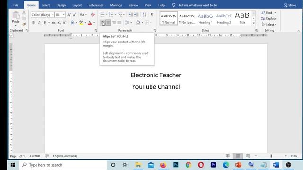
Task: Select Print Layout view in status bar
Action: point(238,156)
